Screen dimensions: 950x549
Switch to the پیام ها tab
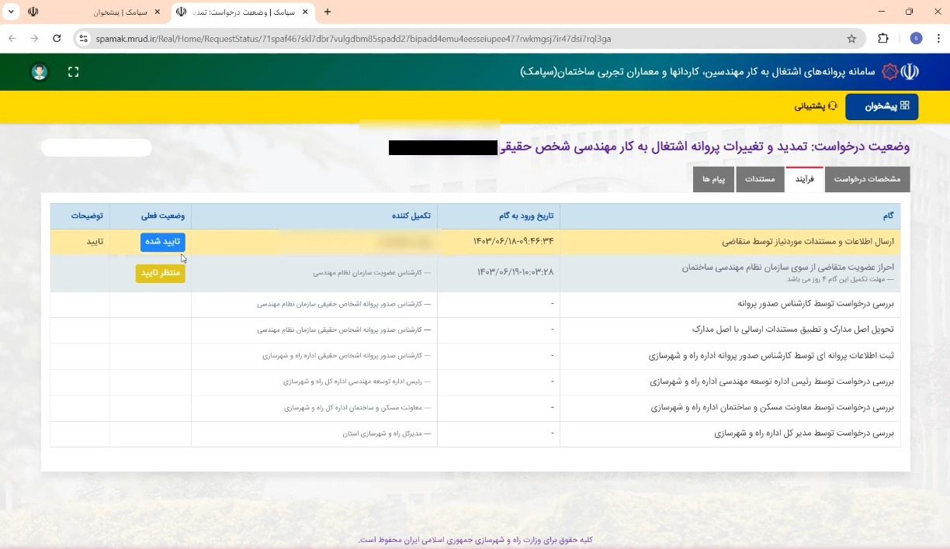[x=713, y=179]
